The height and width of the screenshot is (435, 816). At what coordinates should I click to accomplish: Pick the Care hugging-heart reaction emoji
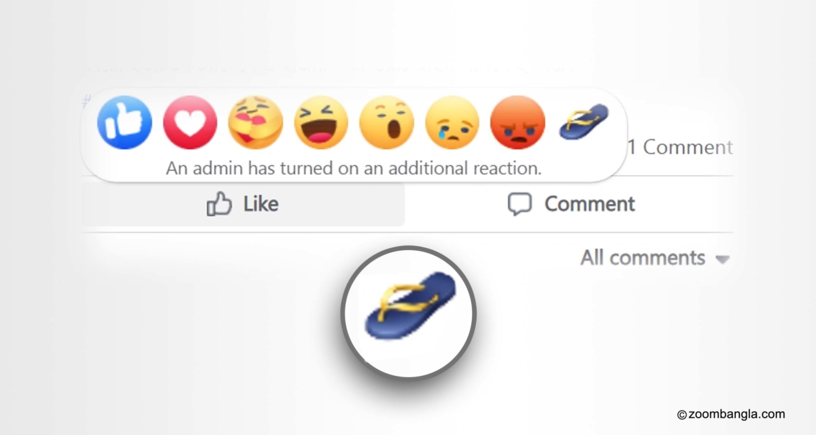pyautogui.click(x=256, y=122)
